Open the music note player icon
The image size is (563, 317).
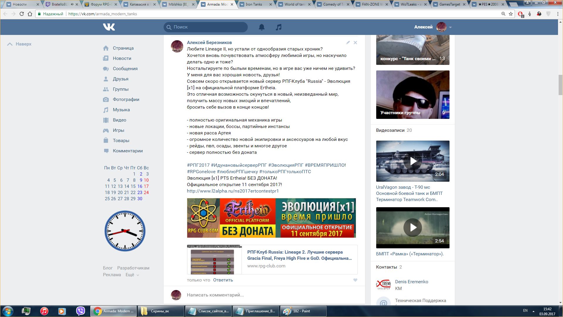tap(279, 27)
